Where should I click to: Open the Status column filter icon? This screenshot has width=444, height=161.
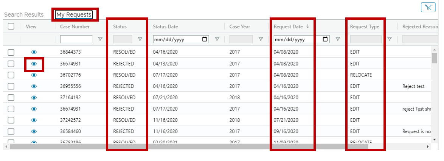[140, 39]
